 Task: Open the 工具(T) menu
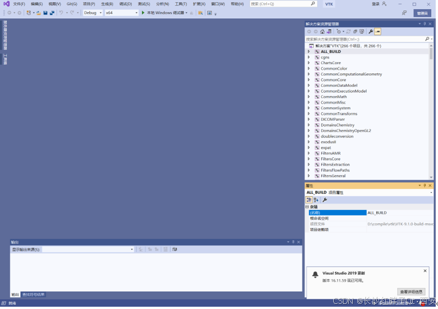(181, 4)
